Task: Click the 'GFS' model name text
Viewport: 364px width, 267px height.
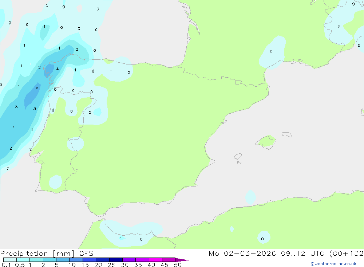Action: pos(86,254)
